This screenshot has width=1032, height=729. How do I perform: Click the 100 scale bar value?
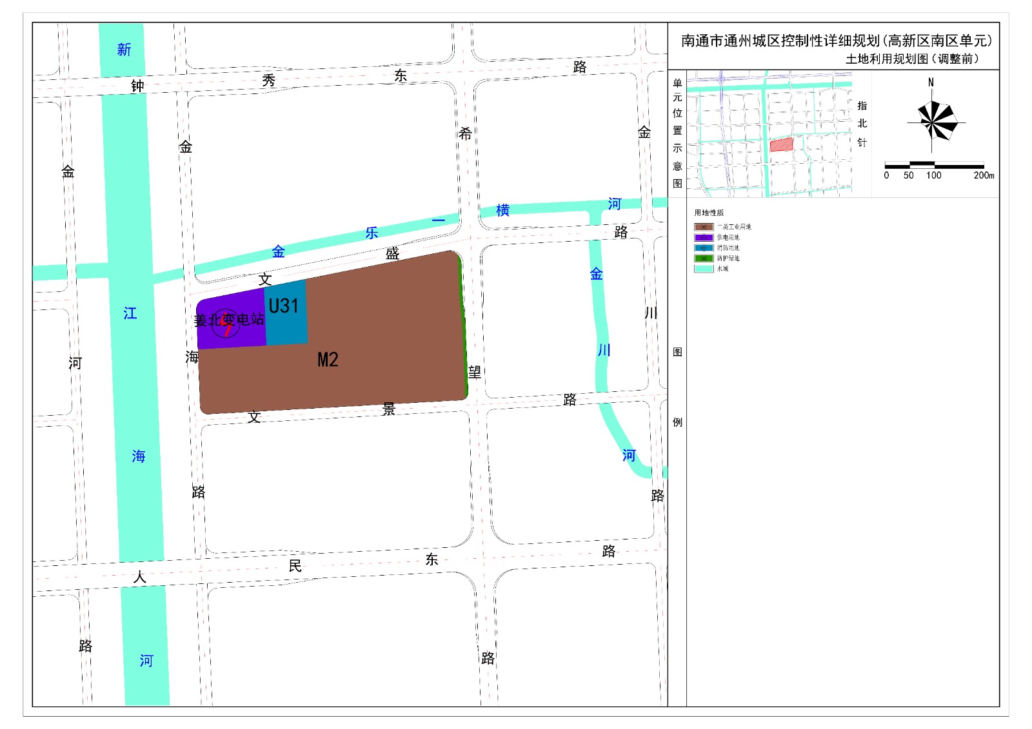point(933,175)
